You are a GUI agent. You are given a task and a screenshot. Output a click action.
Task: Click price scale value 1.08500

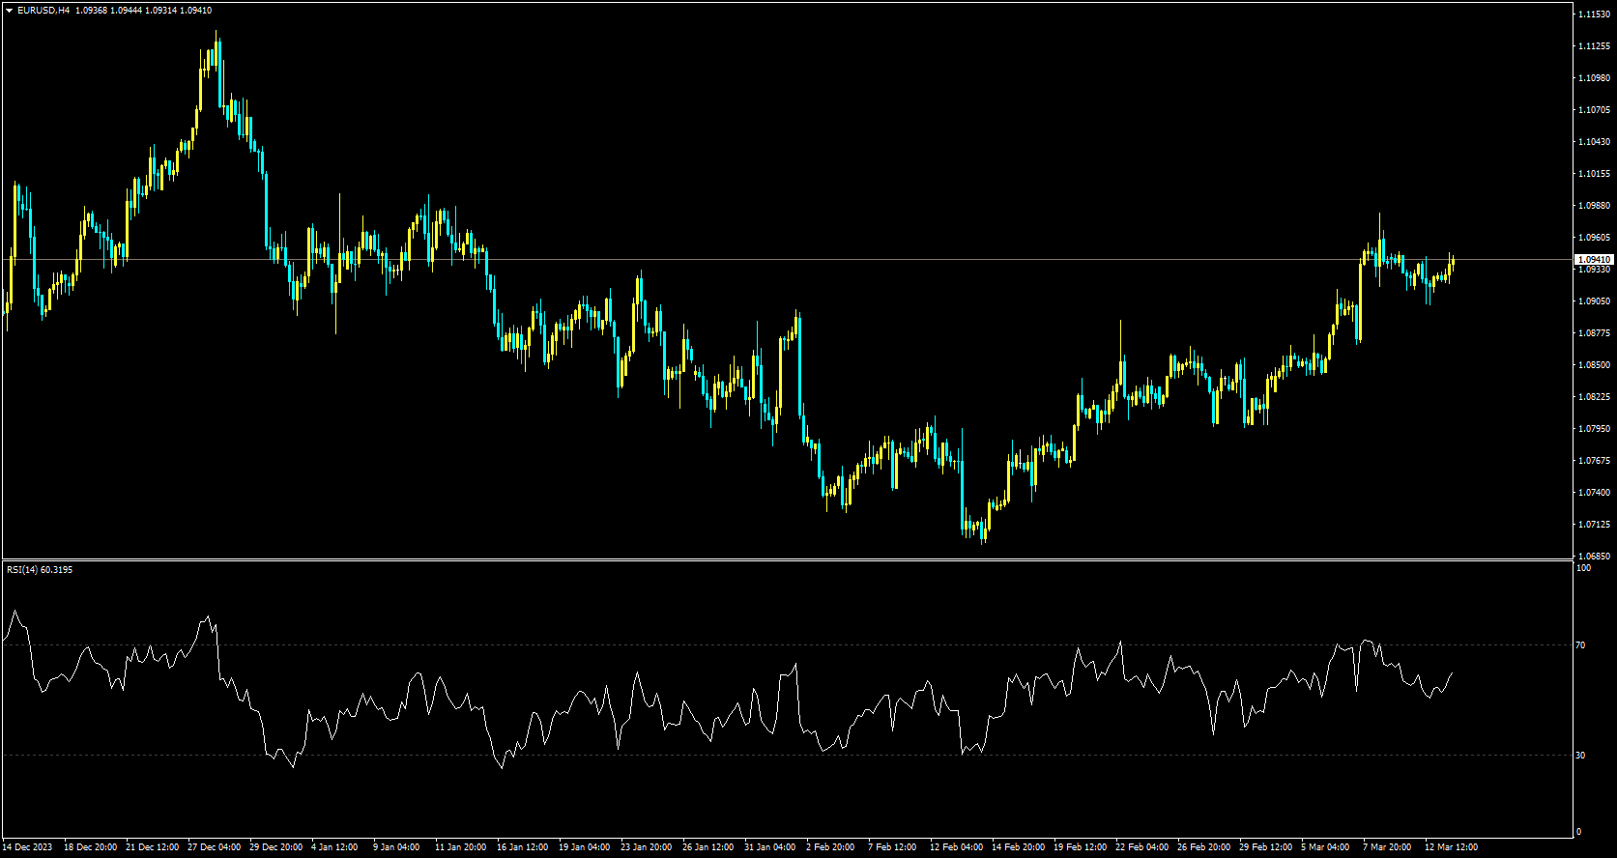pyautogui.click(x=1594, y=365)
